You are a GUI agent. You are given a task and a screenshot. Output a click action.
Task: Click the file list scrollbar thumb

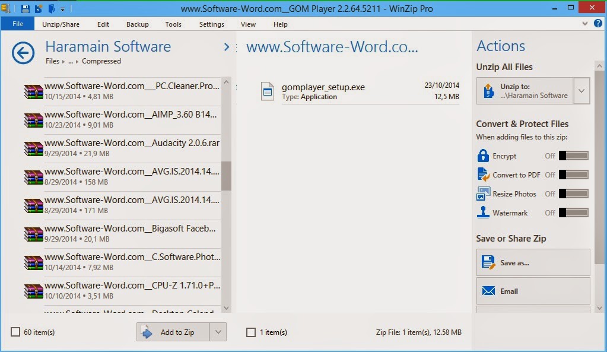(226, 176)
